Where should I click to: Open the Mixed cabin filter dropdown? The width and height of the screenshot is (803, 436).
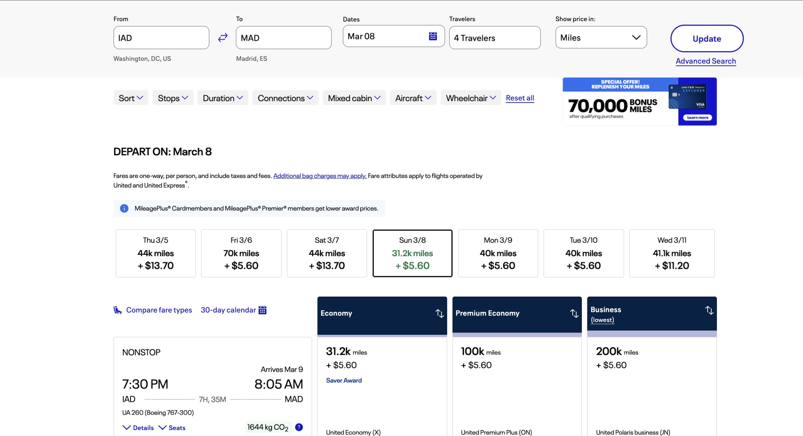354,98
